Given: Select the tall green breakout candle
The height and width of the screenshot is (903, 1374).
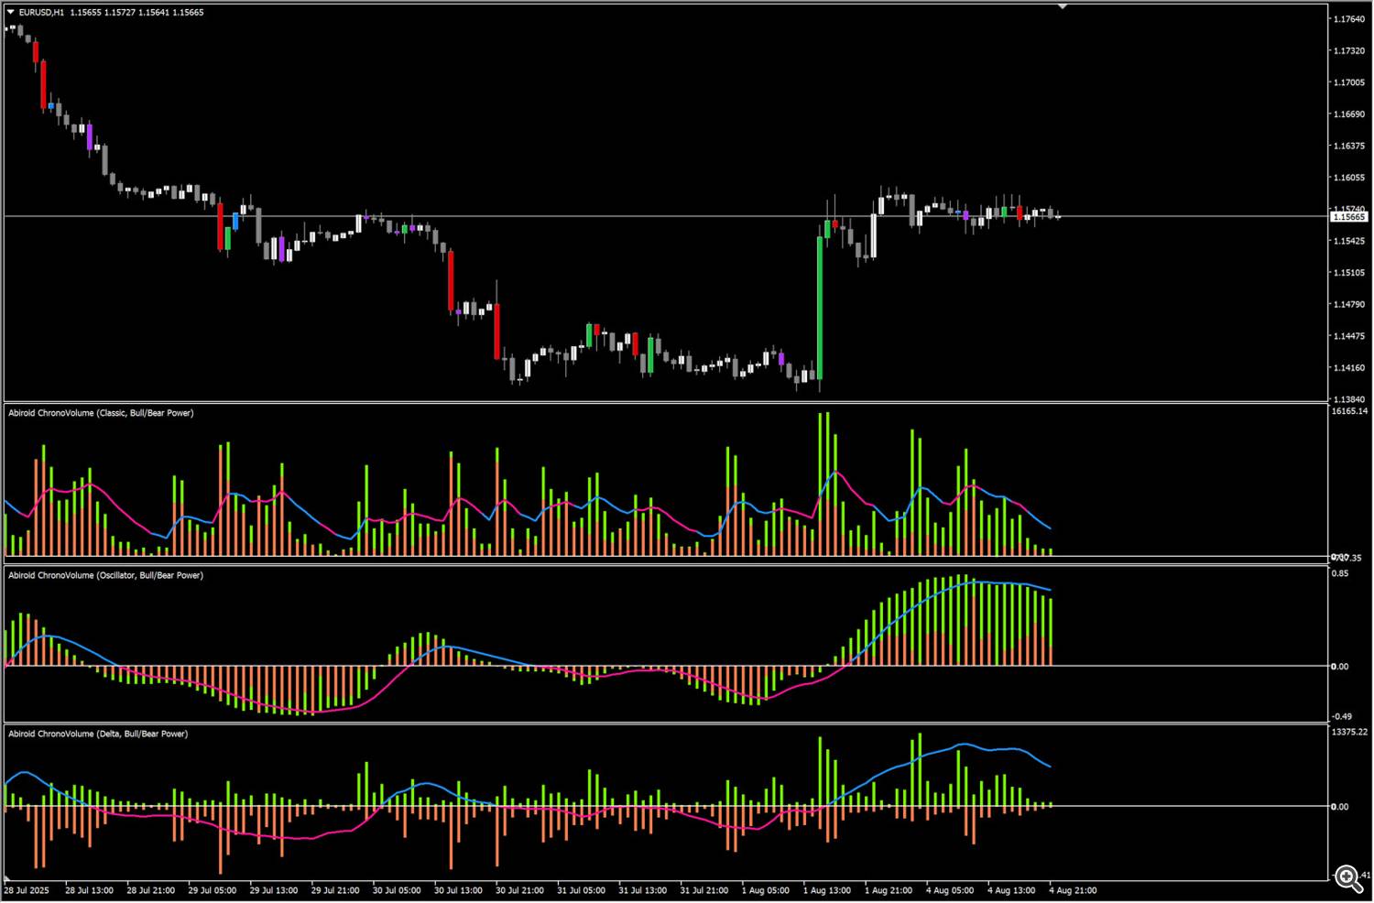Looking at the screenshot, I should pos(820,307).
